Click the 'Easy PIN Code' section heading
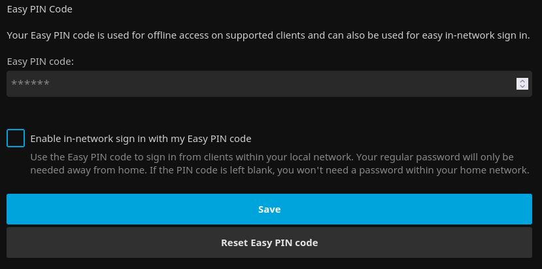The width and height of the screenshot is (542, 269). pos(39,9)
